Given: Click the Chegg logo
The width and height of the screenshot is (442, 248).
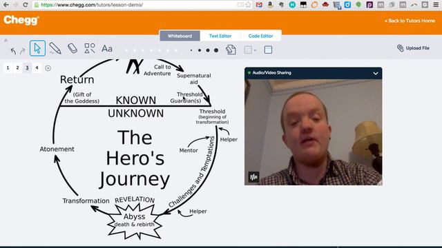Looking at the screenshot, I should pyautogui.click(x=21, y=20).
